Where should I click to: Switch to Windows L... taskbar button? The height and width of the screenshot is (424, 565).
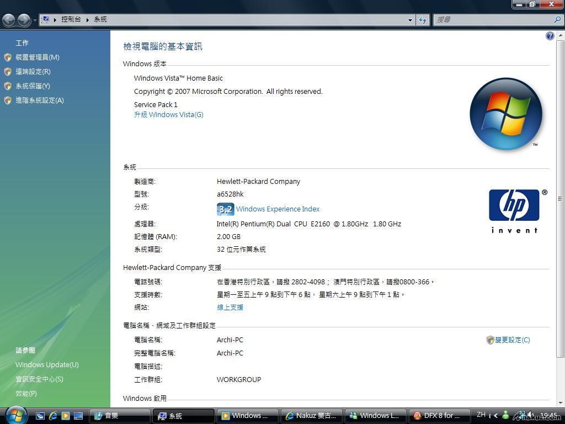click(x=376, y=416)
